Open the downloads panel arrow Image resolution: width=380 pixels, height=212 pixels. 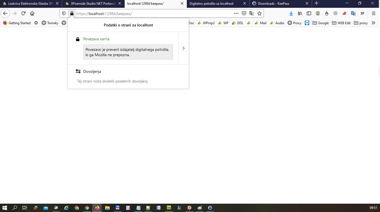point(291,13)
